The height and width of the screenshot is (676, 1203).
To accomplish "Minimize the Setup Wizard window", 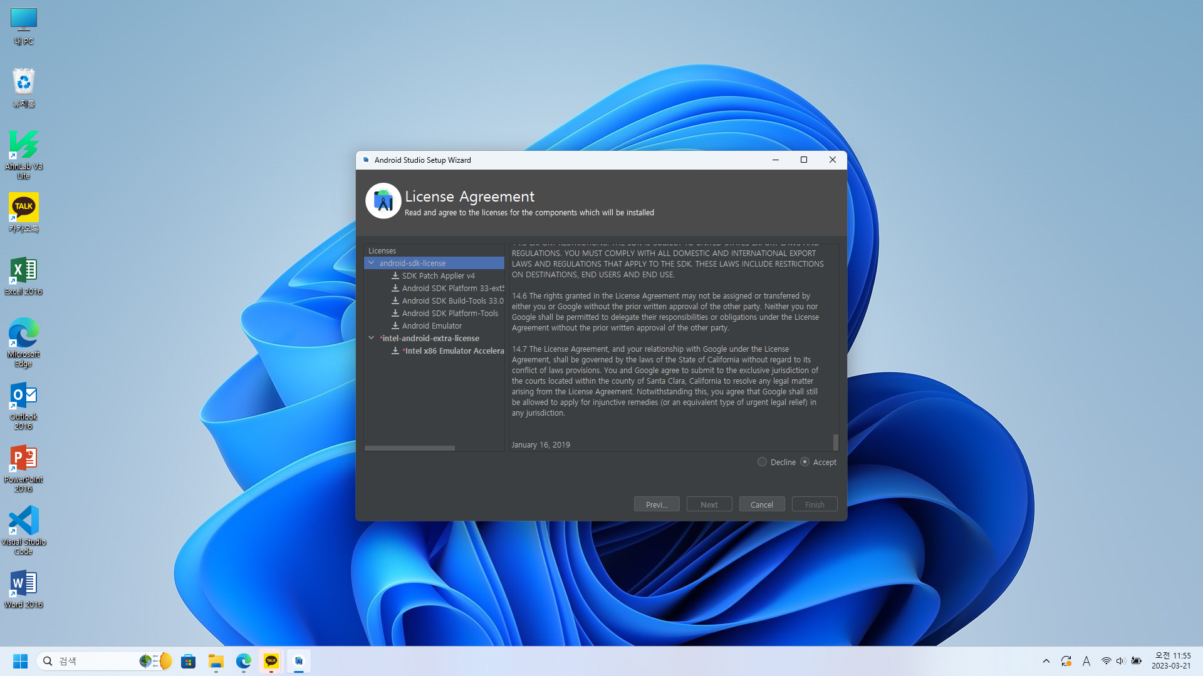I will click(776, 160).
